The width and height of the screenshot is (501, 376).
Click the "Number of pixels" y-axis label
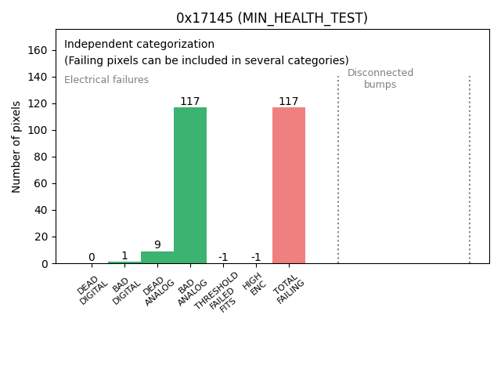coord(16,146)
